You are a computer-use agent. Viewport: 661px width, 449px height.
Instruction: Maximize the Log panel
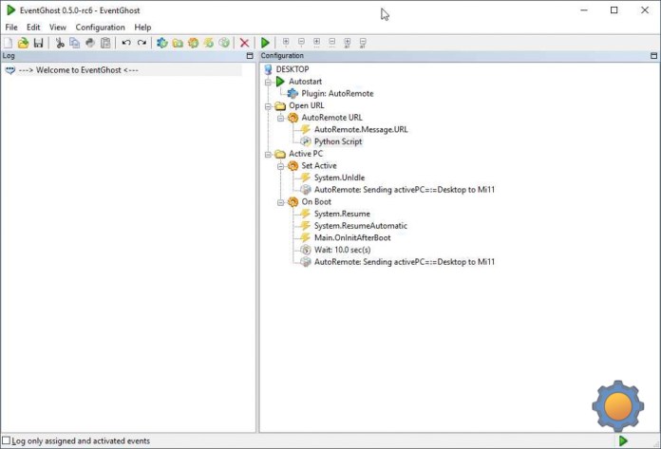pyautogui.click(x=250, y=56)
